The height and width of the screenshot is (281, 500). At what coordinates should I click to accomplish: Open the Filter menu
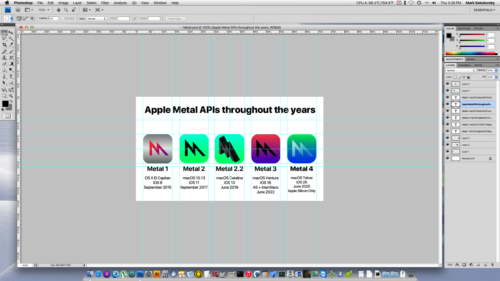[x=105, y=3]
